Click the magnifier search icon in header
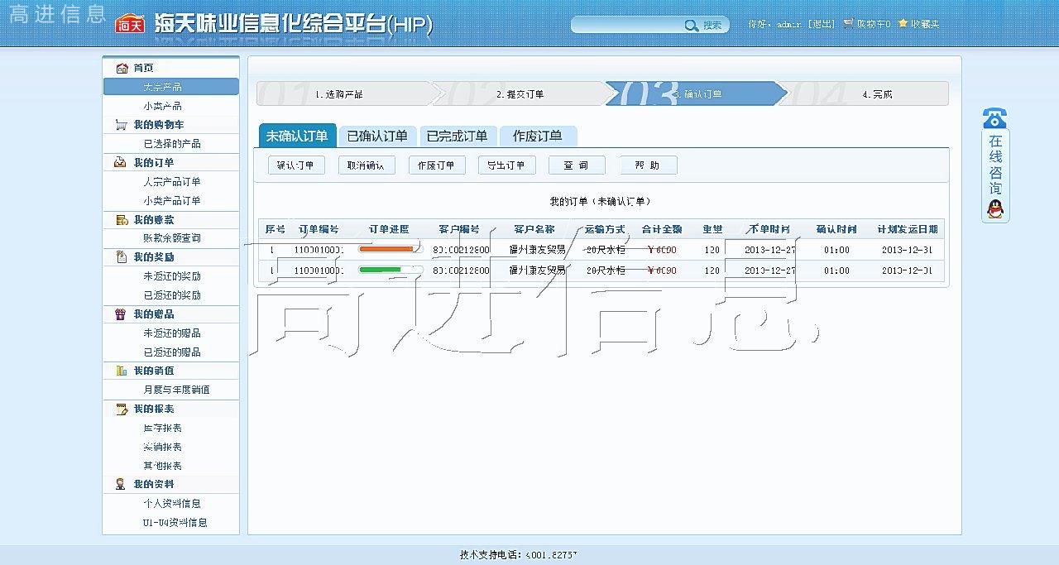Viewport: 1059px width, 565px height. (x=691, y=26)
